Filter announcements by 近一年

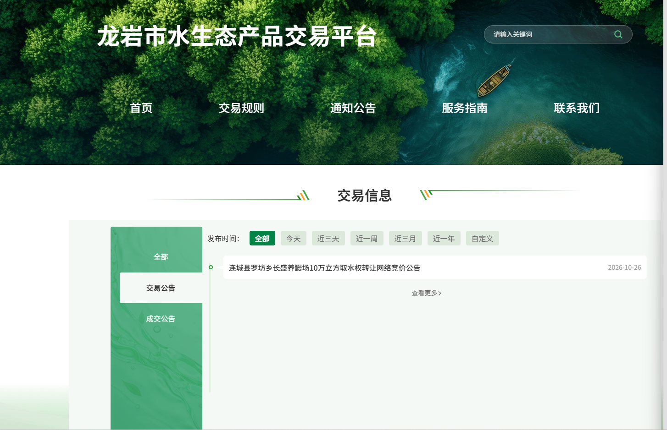click(444, 238)
